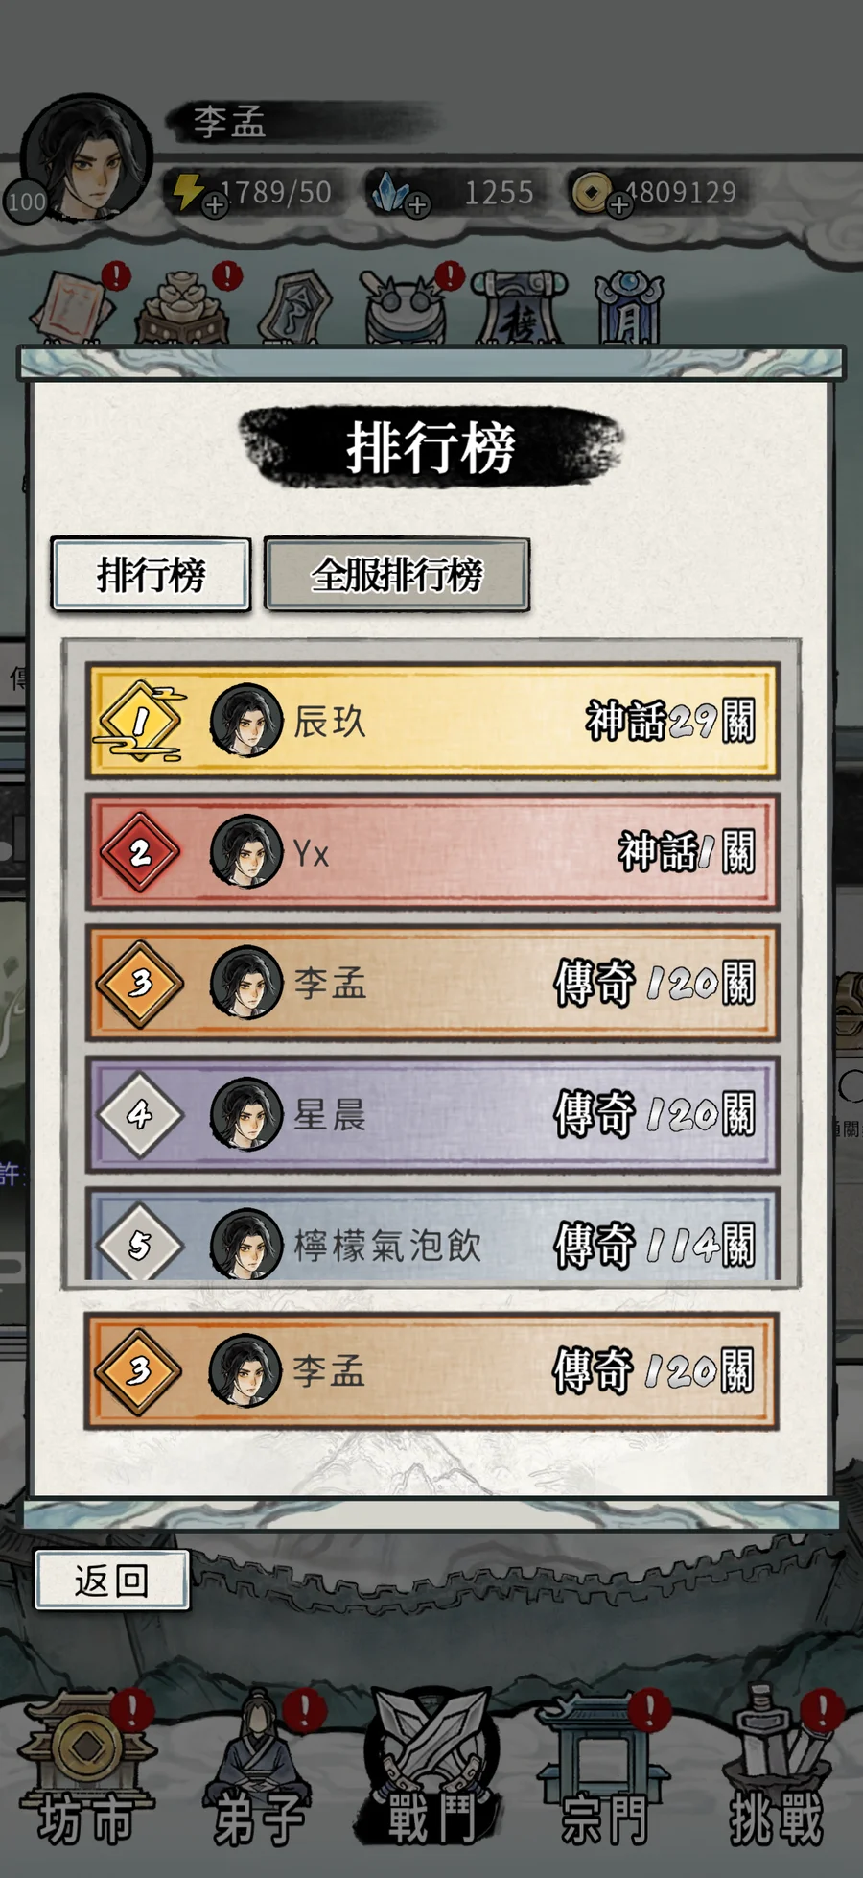
Task: Tap the 戰鬥 crossed swords icon
Action: 431,1771
